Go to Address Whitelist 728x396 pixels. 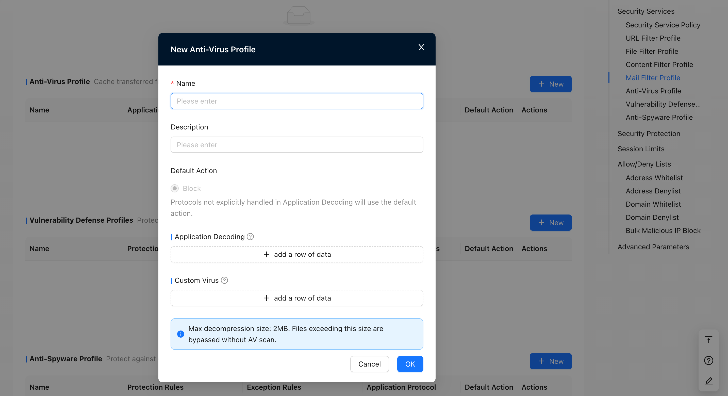(654, 178)
